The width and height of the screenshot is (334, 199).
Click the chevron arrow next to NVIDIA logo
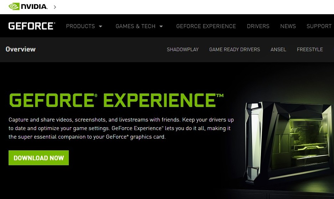click(55, 7)
